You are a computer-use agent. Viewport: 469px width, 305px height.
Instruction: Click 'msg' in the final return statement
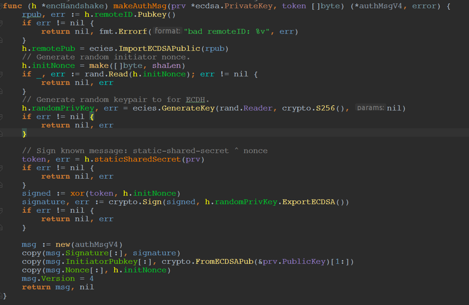click(63, 287)
